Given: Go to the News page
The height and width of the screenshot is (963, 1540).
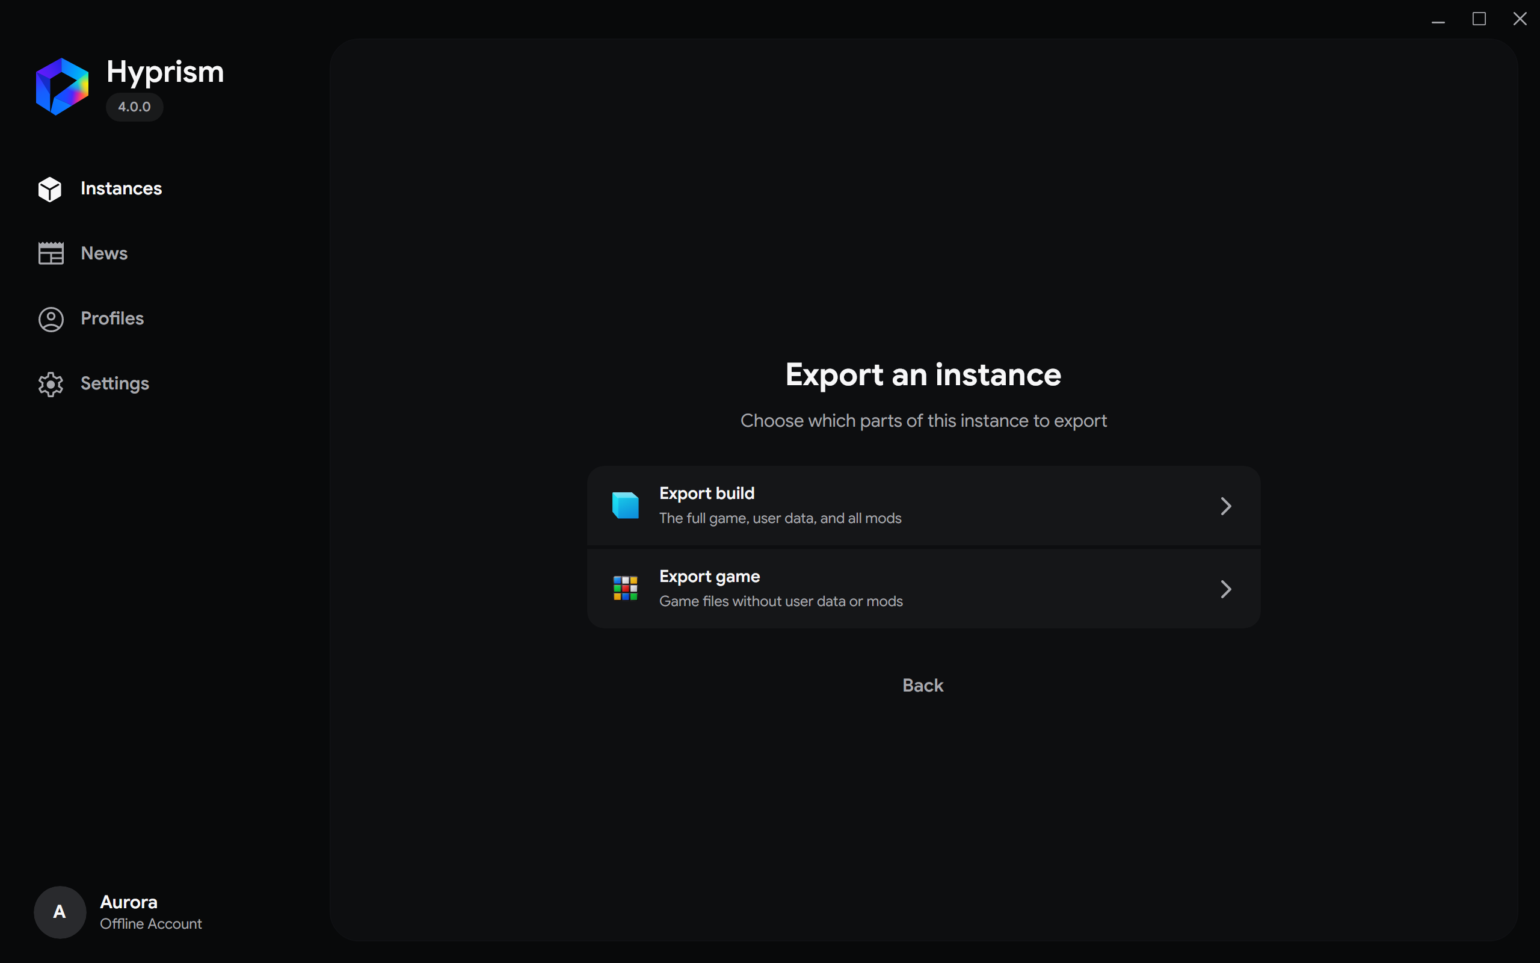Looking at the screenshot, I should (x=104, y=253).
